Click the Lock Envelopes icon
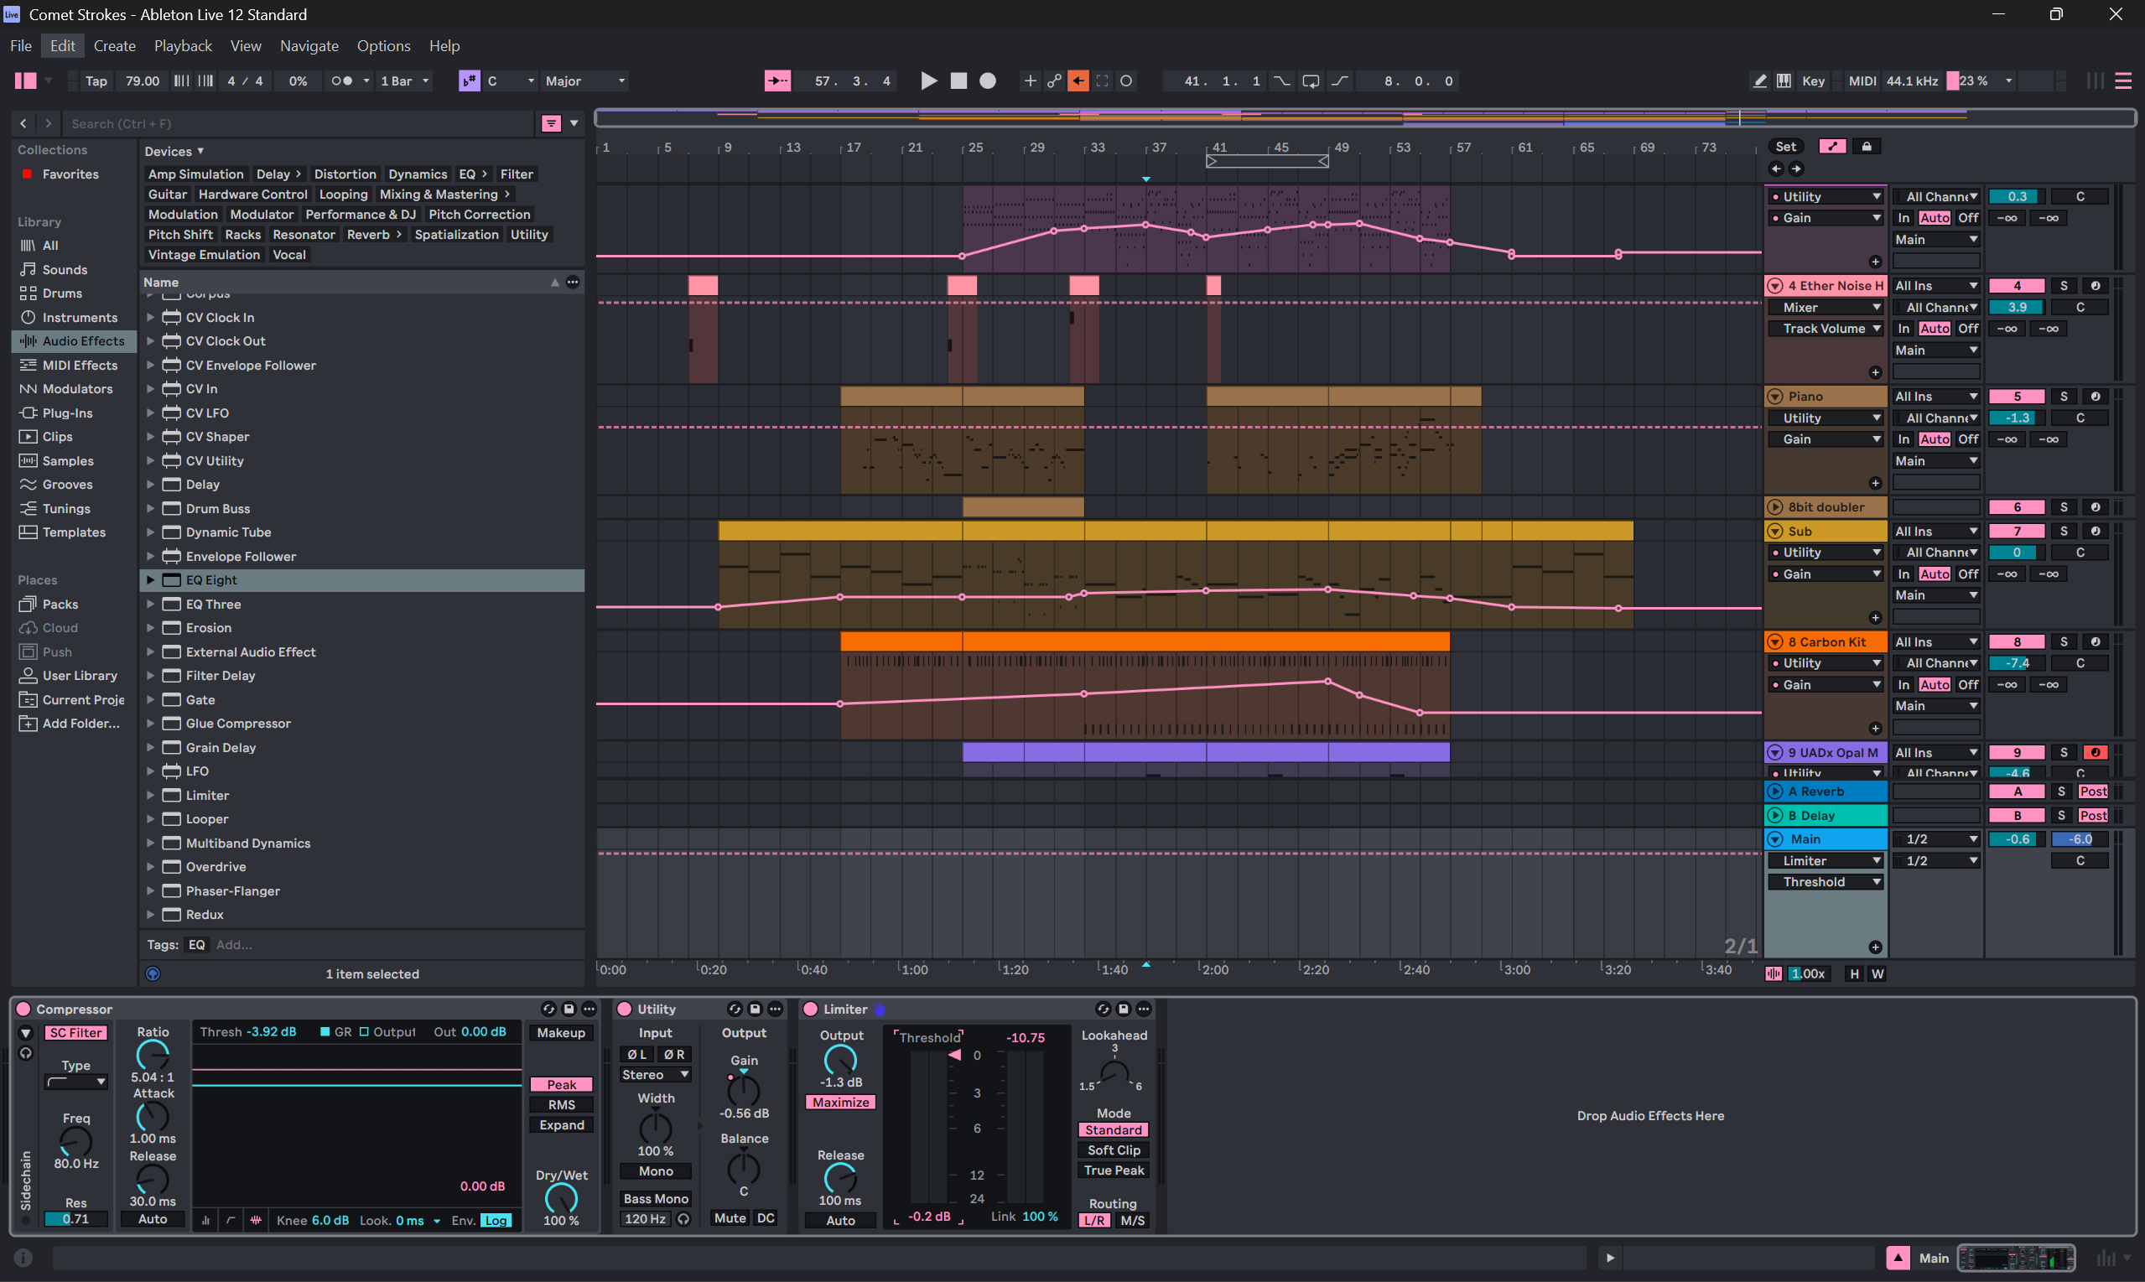The height and width of the screenshot is (1282, 2145). click(1866, 147)
